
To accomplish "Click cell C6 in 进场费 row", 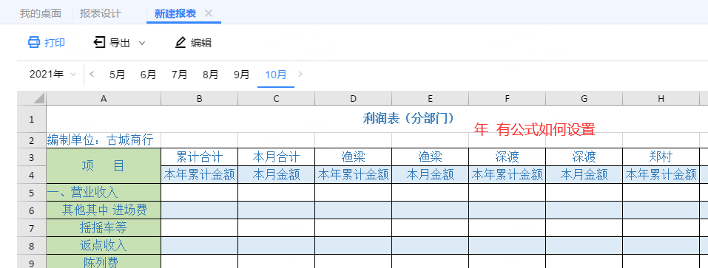I will 277,210.
